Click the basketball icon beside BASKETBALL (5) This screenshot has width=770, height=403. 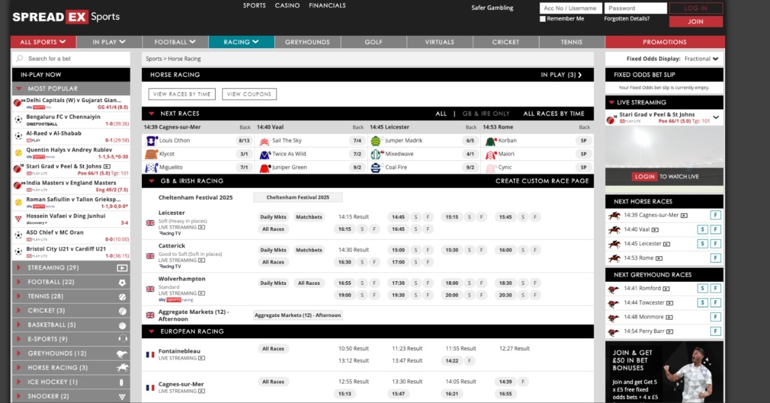click(x=122, y=325)
